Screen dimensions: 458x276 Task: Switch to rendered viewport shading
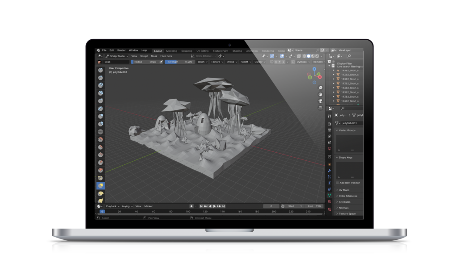[x=317, y=56]
